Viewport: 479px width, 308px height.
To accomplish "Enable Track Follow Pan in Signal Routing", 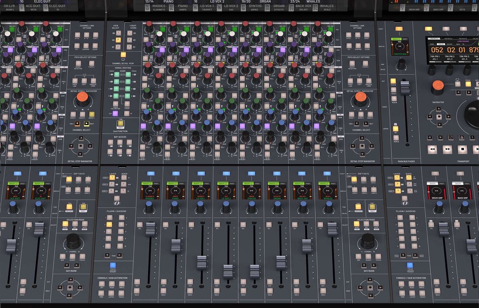I will click(115, 104).
